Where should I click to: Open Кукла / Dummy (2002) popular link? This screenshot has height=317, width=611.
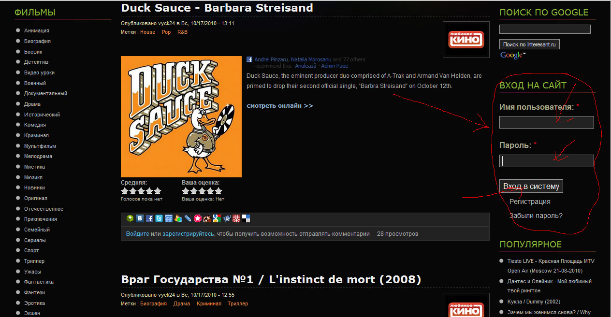click(x=534, y=302)
